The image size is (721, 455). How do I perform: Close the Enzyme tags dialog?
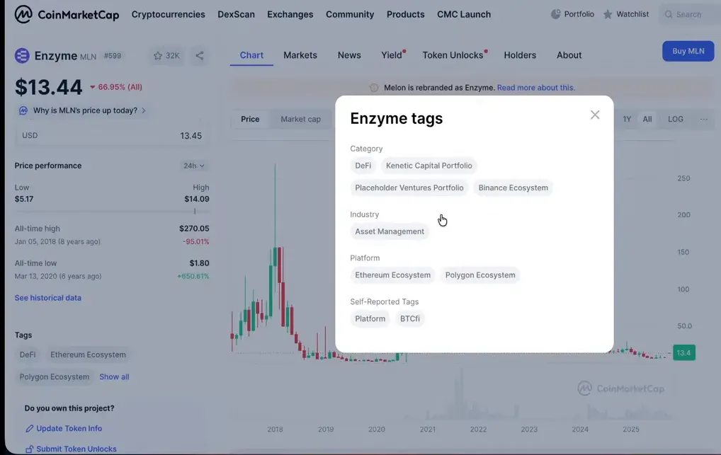[x=595, y=115]
